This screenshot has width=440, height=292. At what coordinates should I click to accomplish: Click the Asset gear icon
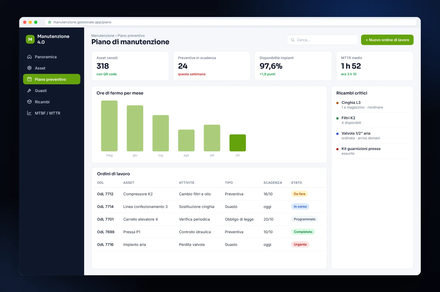pos(29,68)
